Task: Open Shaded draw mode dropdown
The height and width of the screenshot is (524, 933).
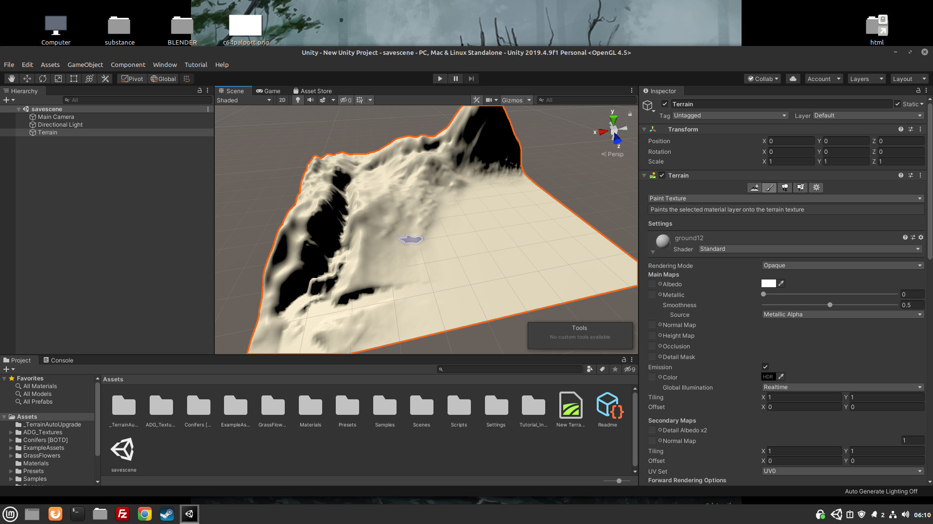Action: point(244,100)
